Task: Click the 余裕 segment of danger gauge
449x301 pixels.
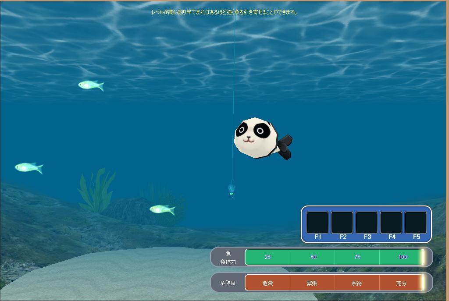Action: tap(357, 283)
